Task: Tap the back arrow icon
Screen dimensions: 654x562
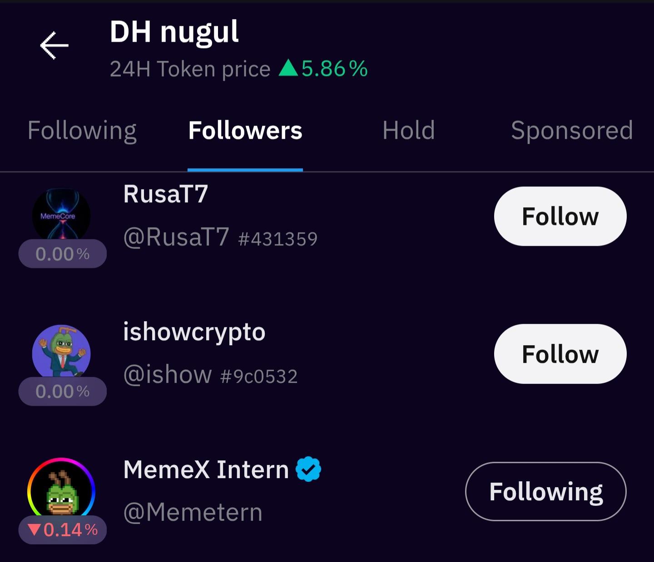Action: pos(54,45)
